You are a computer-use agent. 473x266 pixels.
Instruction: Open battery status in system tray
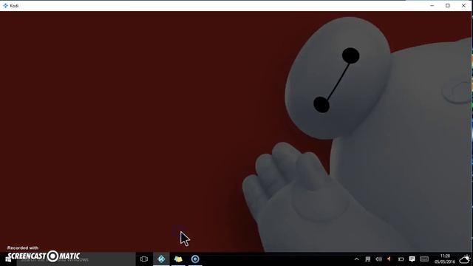(x=401, y=259)
